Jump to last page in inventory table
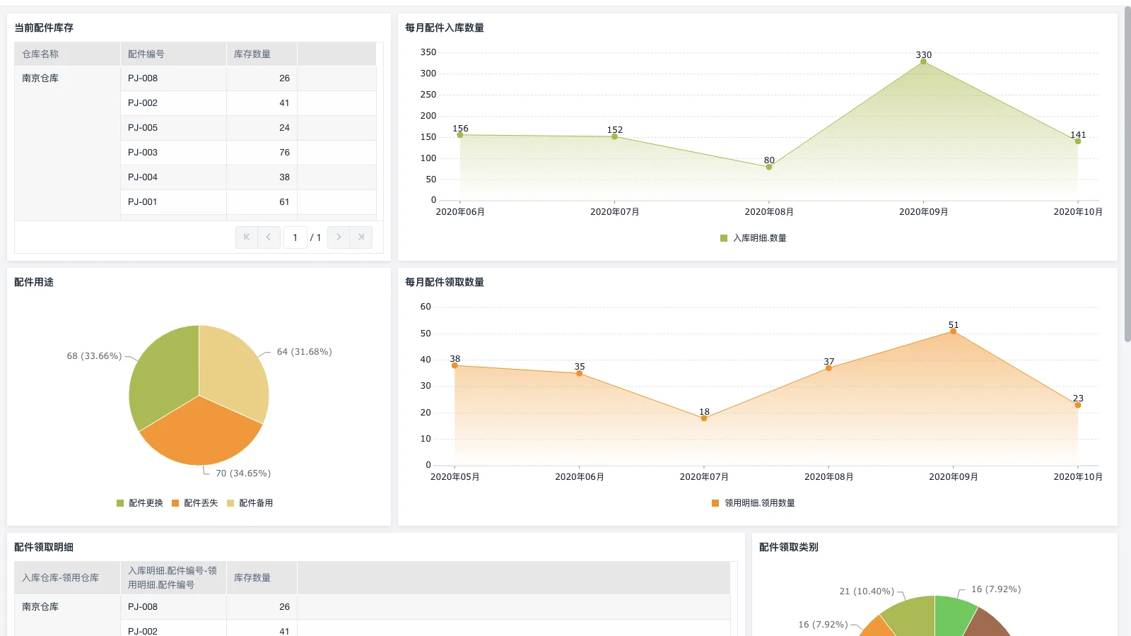Image resolution: width=1131 pixels, height=636 pixels. (361, 237)
